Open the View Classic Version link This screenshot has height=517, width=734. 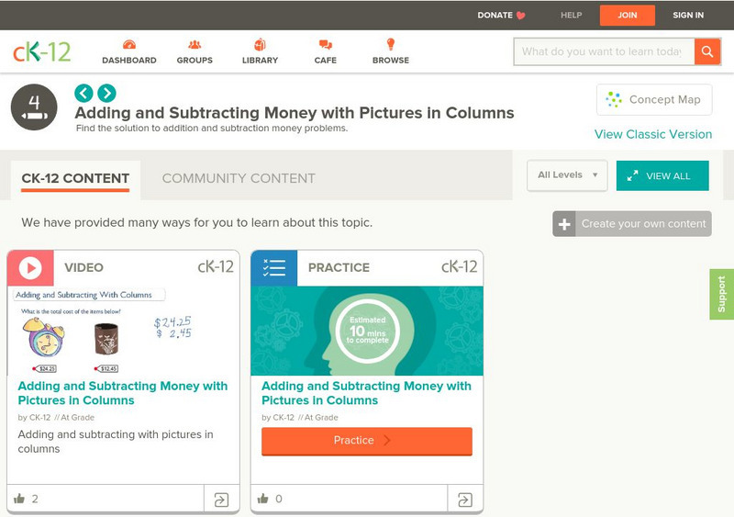[652, 134]
